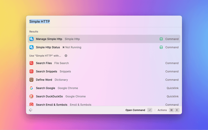The height and width of the screenshot is (130, 208).
Task: Choose Search Google quicklink result
Action: click(x=97, y=88)
